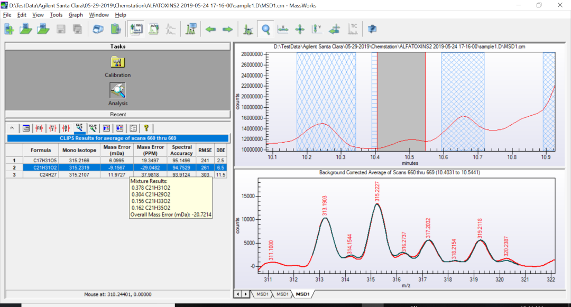Image resolution: width=571 pixels, height=307 pixels.
Task: Toggle the sCLIPS search button
Action: (93, 128)
